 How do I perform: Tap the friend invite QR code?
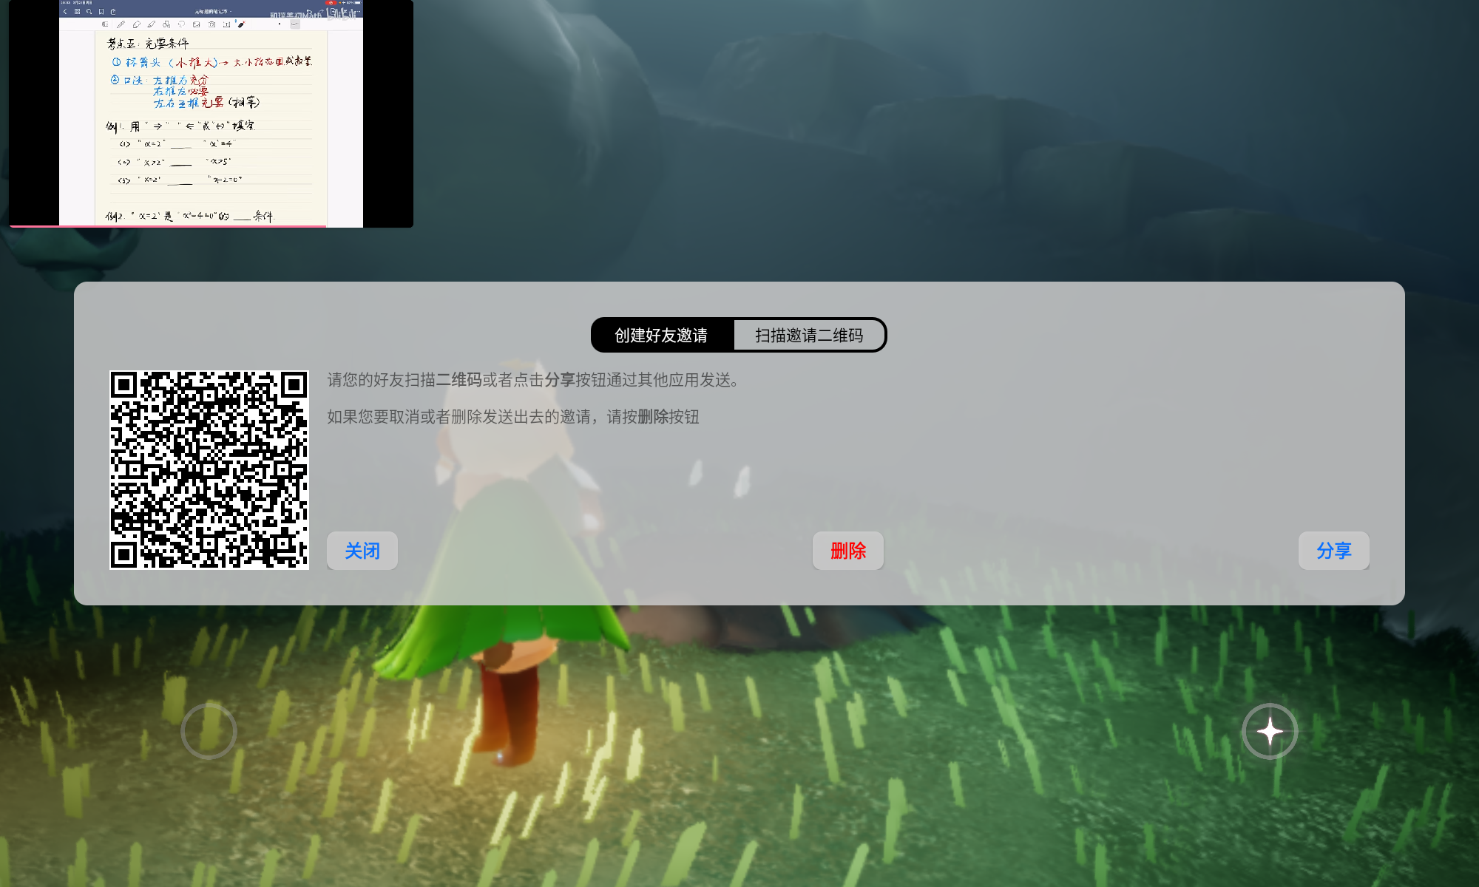(x=209, y=470)
